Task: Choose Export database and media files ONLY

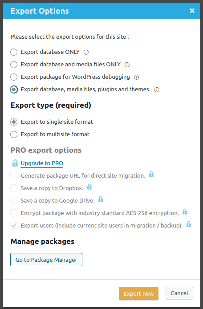Action: pos(14,65)
